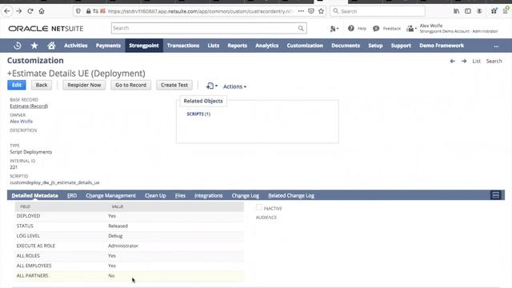
Task: Open the Transactions menu
Action: click(183, 46)
